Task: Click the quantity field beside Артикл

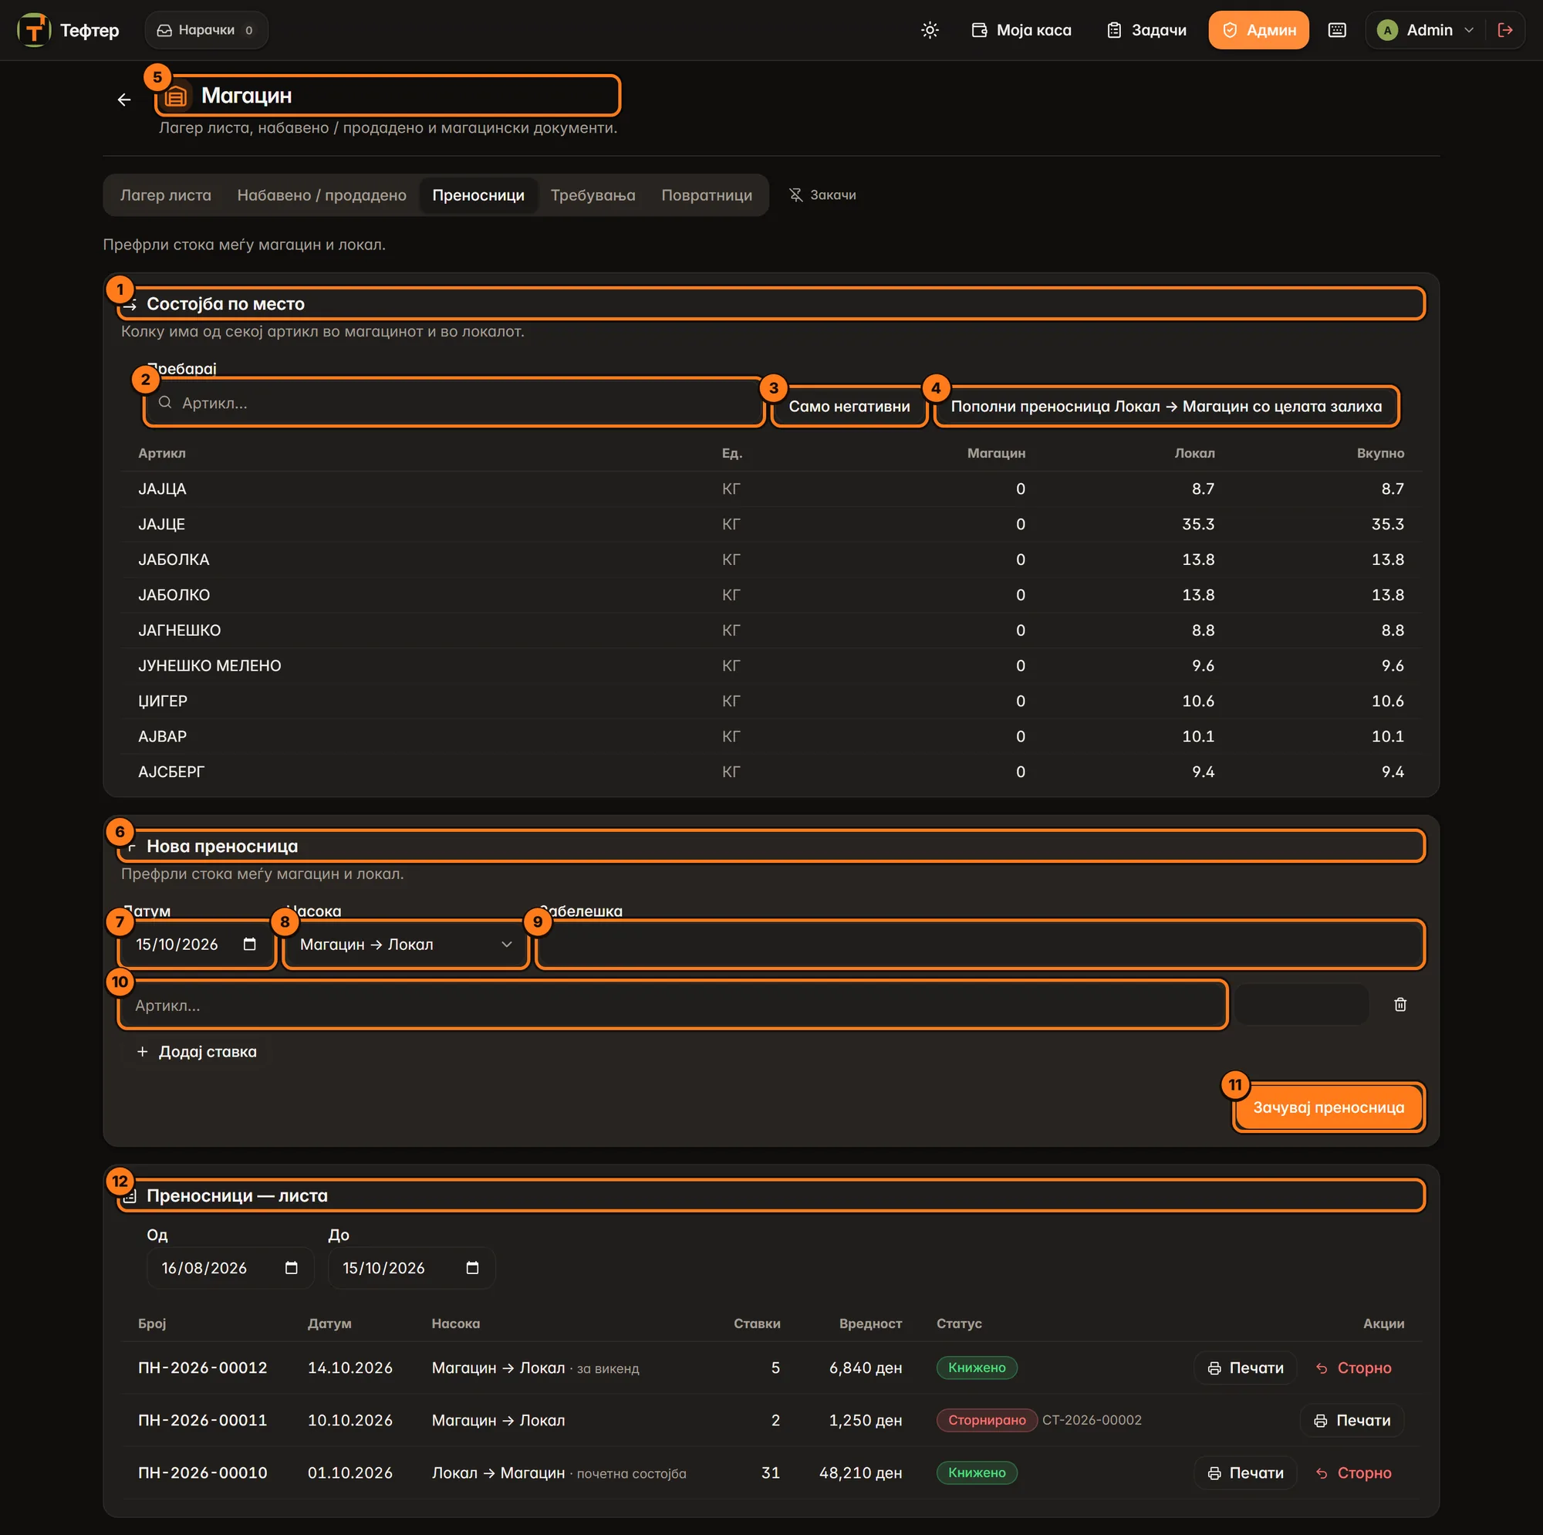Action: (1301, 1004)
